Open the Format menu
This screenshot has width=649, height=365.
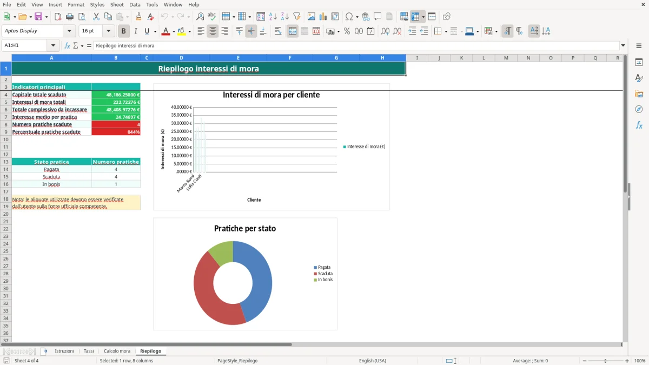[x=76, y=4]
